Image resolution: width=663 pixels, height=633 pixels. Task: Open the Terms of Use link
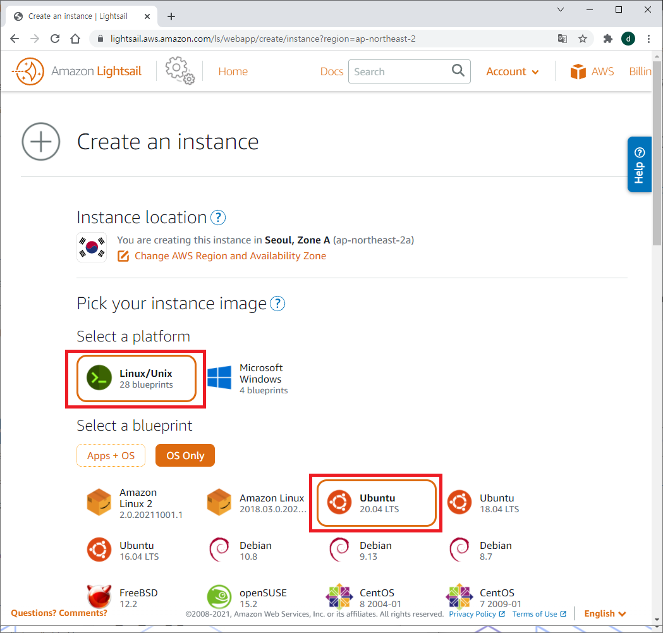coord(539,614)
